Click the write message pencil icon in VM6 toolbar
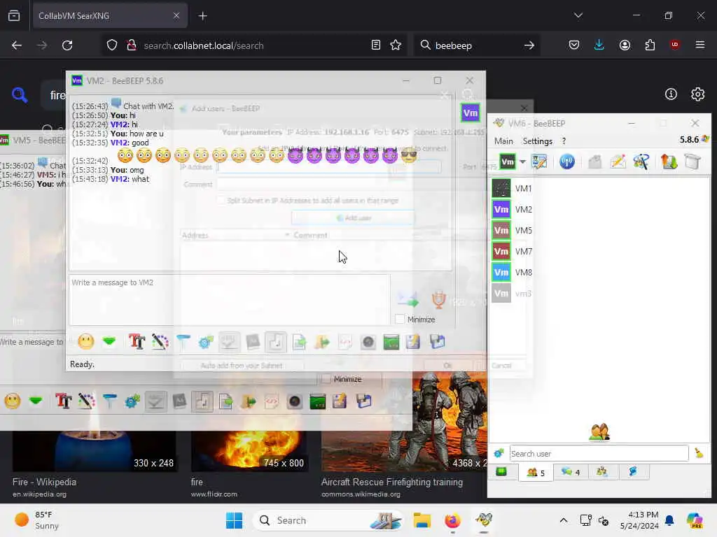 [x=618, y=162]
